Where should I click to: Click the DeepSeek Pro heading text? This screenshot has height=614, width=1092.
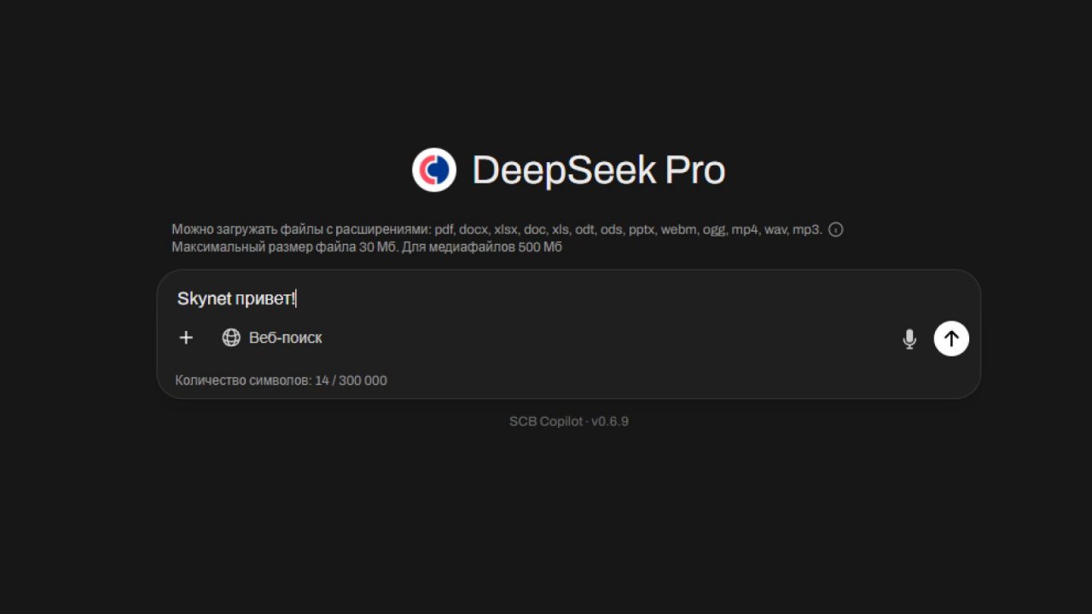(x=598, y=170)
